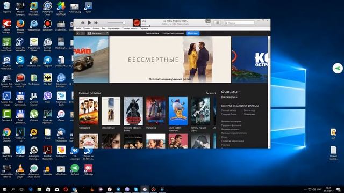The width and height of the screenshot is (344, 193).
Task: Open the Управление menu
Action: pos(113,28)
